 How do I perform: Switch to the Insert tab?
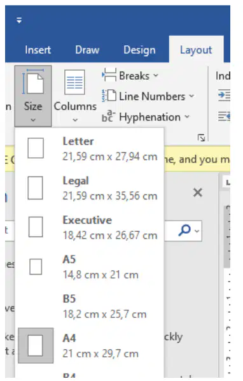[x=38, y=50]
